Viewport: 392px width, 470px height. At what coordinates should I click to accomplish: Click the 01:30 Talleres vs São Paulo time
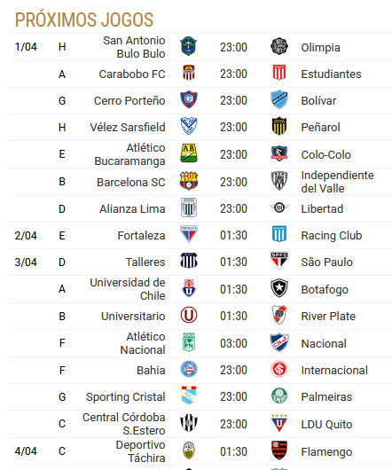click(x=233, y=262)
